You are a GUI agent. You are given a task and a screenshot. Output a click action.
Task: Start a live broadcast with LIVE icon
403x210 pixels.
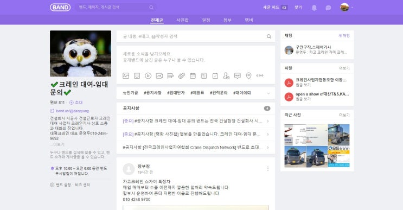(x=159, y=75)
